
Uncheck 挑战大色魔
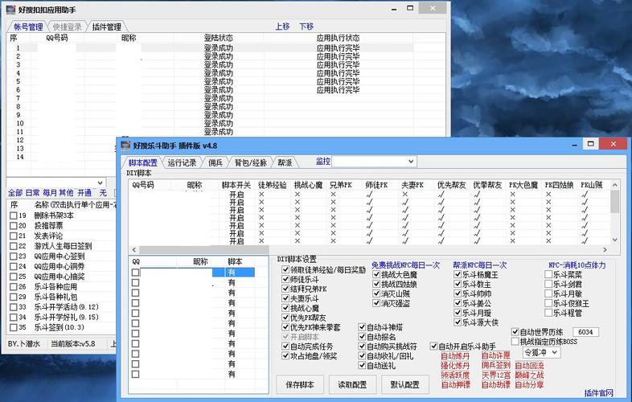click(376, 274)
